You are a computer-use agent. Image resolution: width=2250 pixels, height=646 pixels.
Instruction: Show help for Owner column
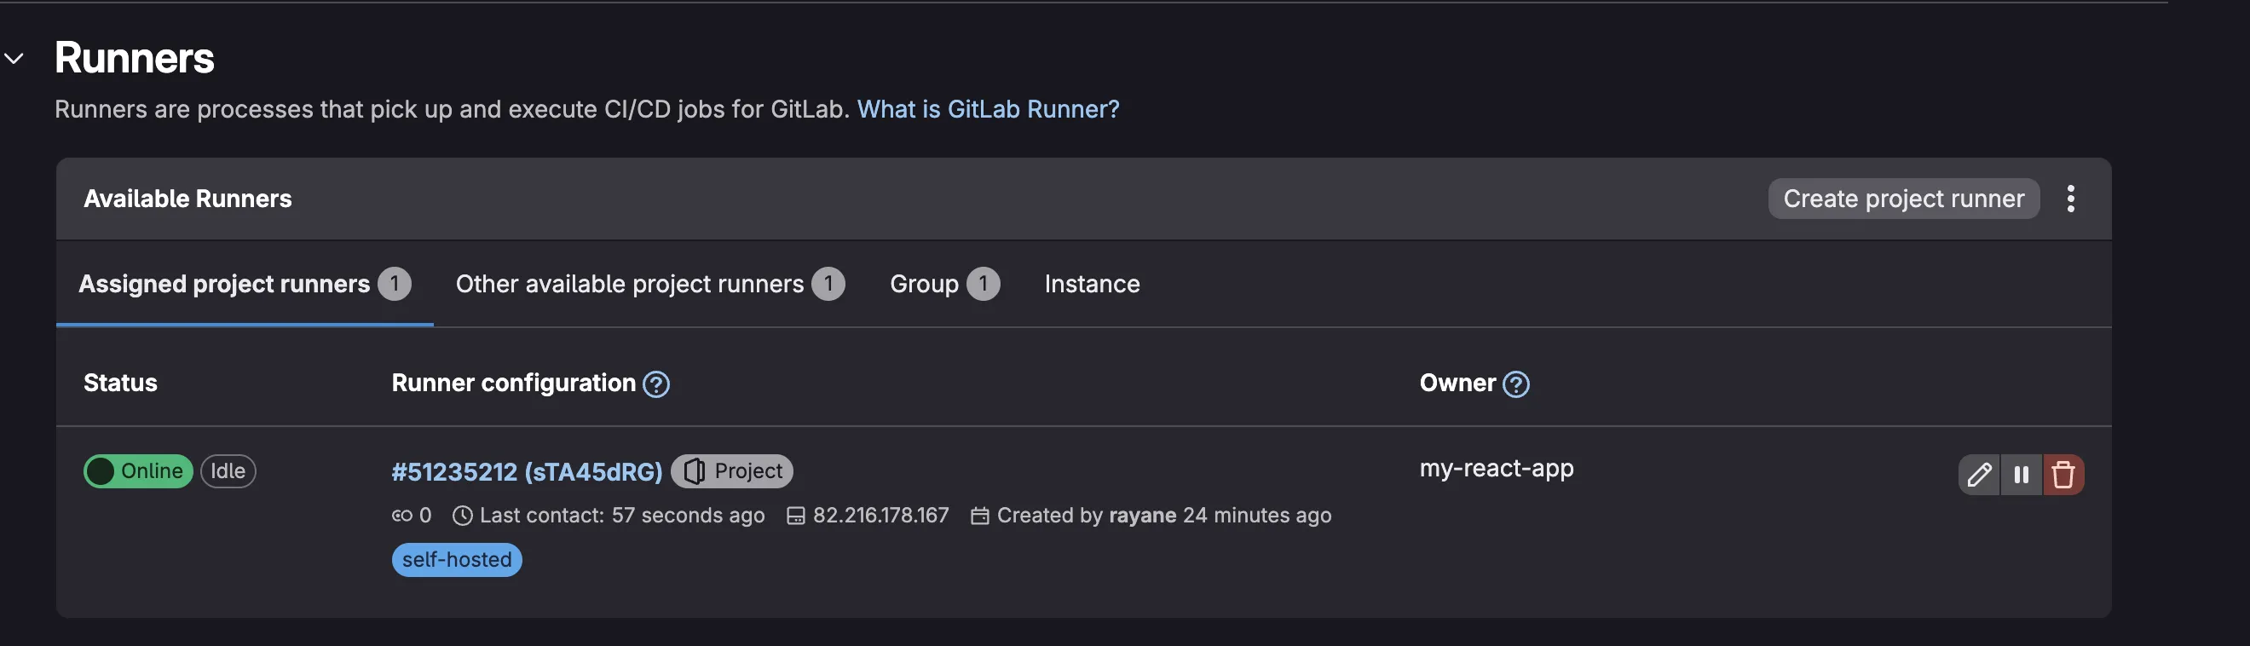point(1515,384)
